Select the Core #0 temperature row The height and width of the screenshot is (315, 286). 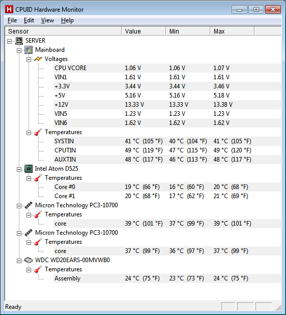pyautogui.click(x=167, y=187)
